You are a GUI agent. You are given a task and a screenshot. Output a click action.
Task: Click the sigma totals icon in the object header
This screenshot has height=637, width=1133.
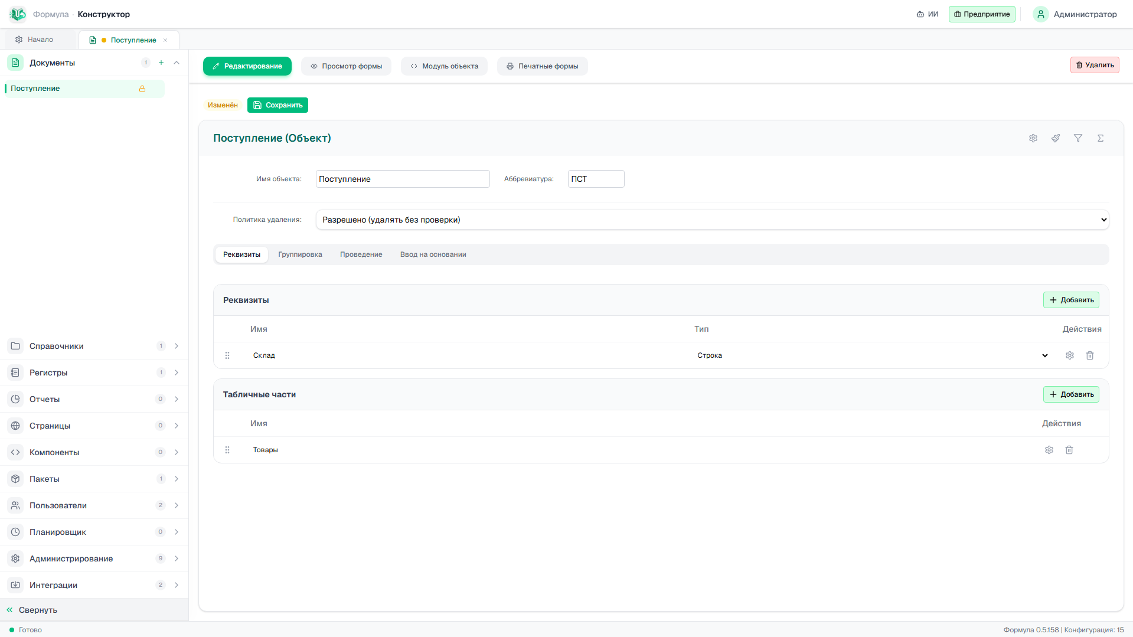tap(1101, 138)
